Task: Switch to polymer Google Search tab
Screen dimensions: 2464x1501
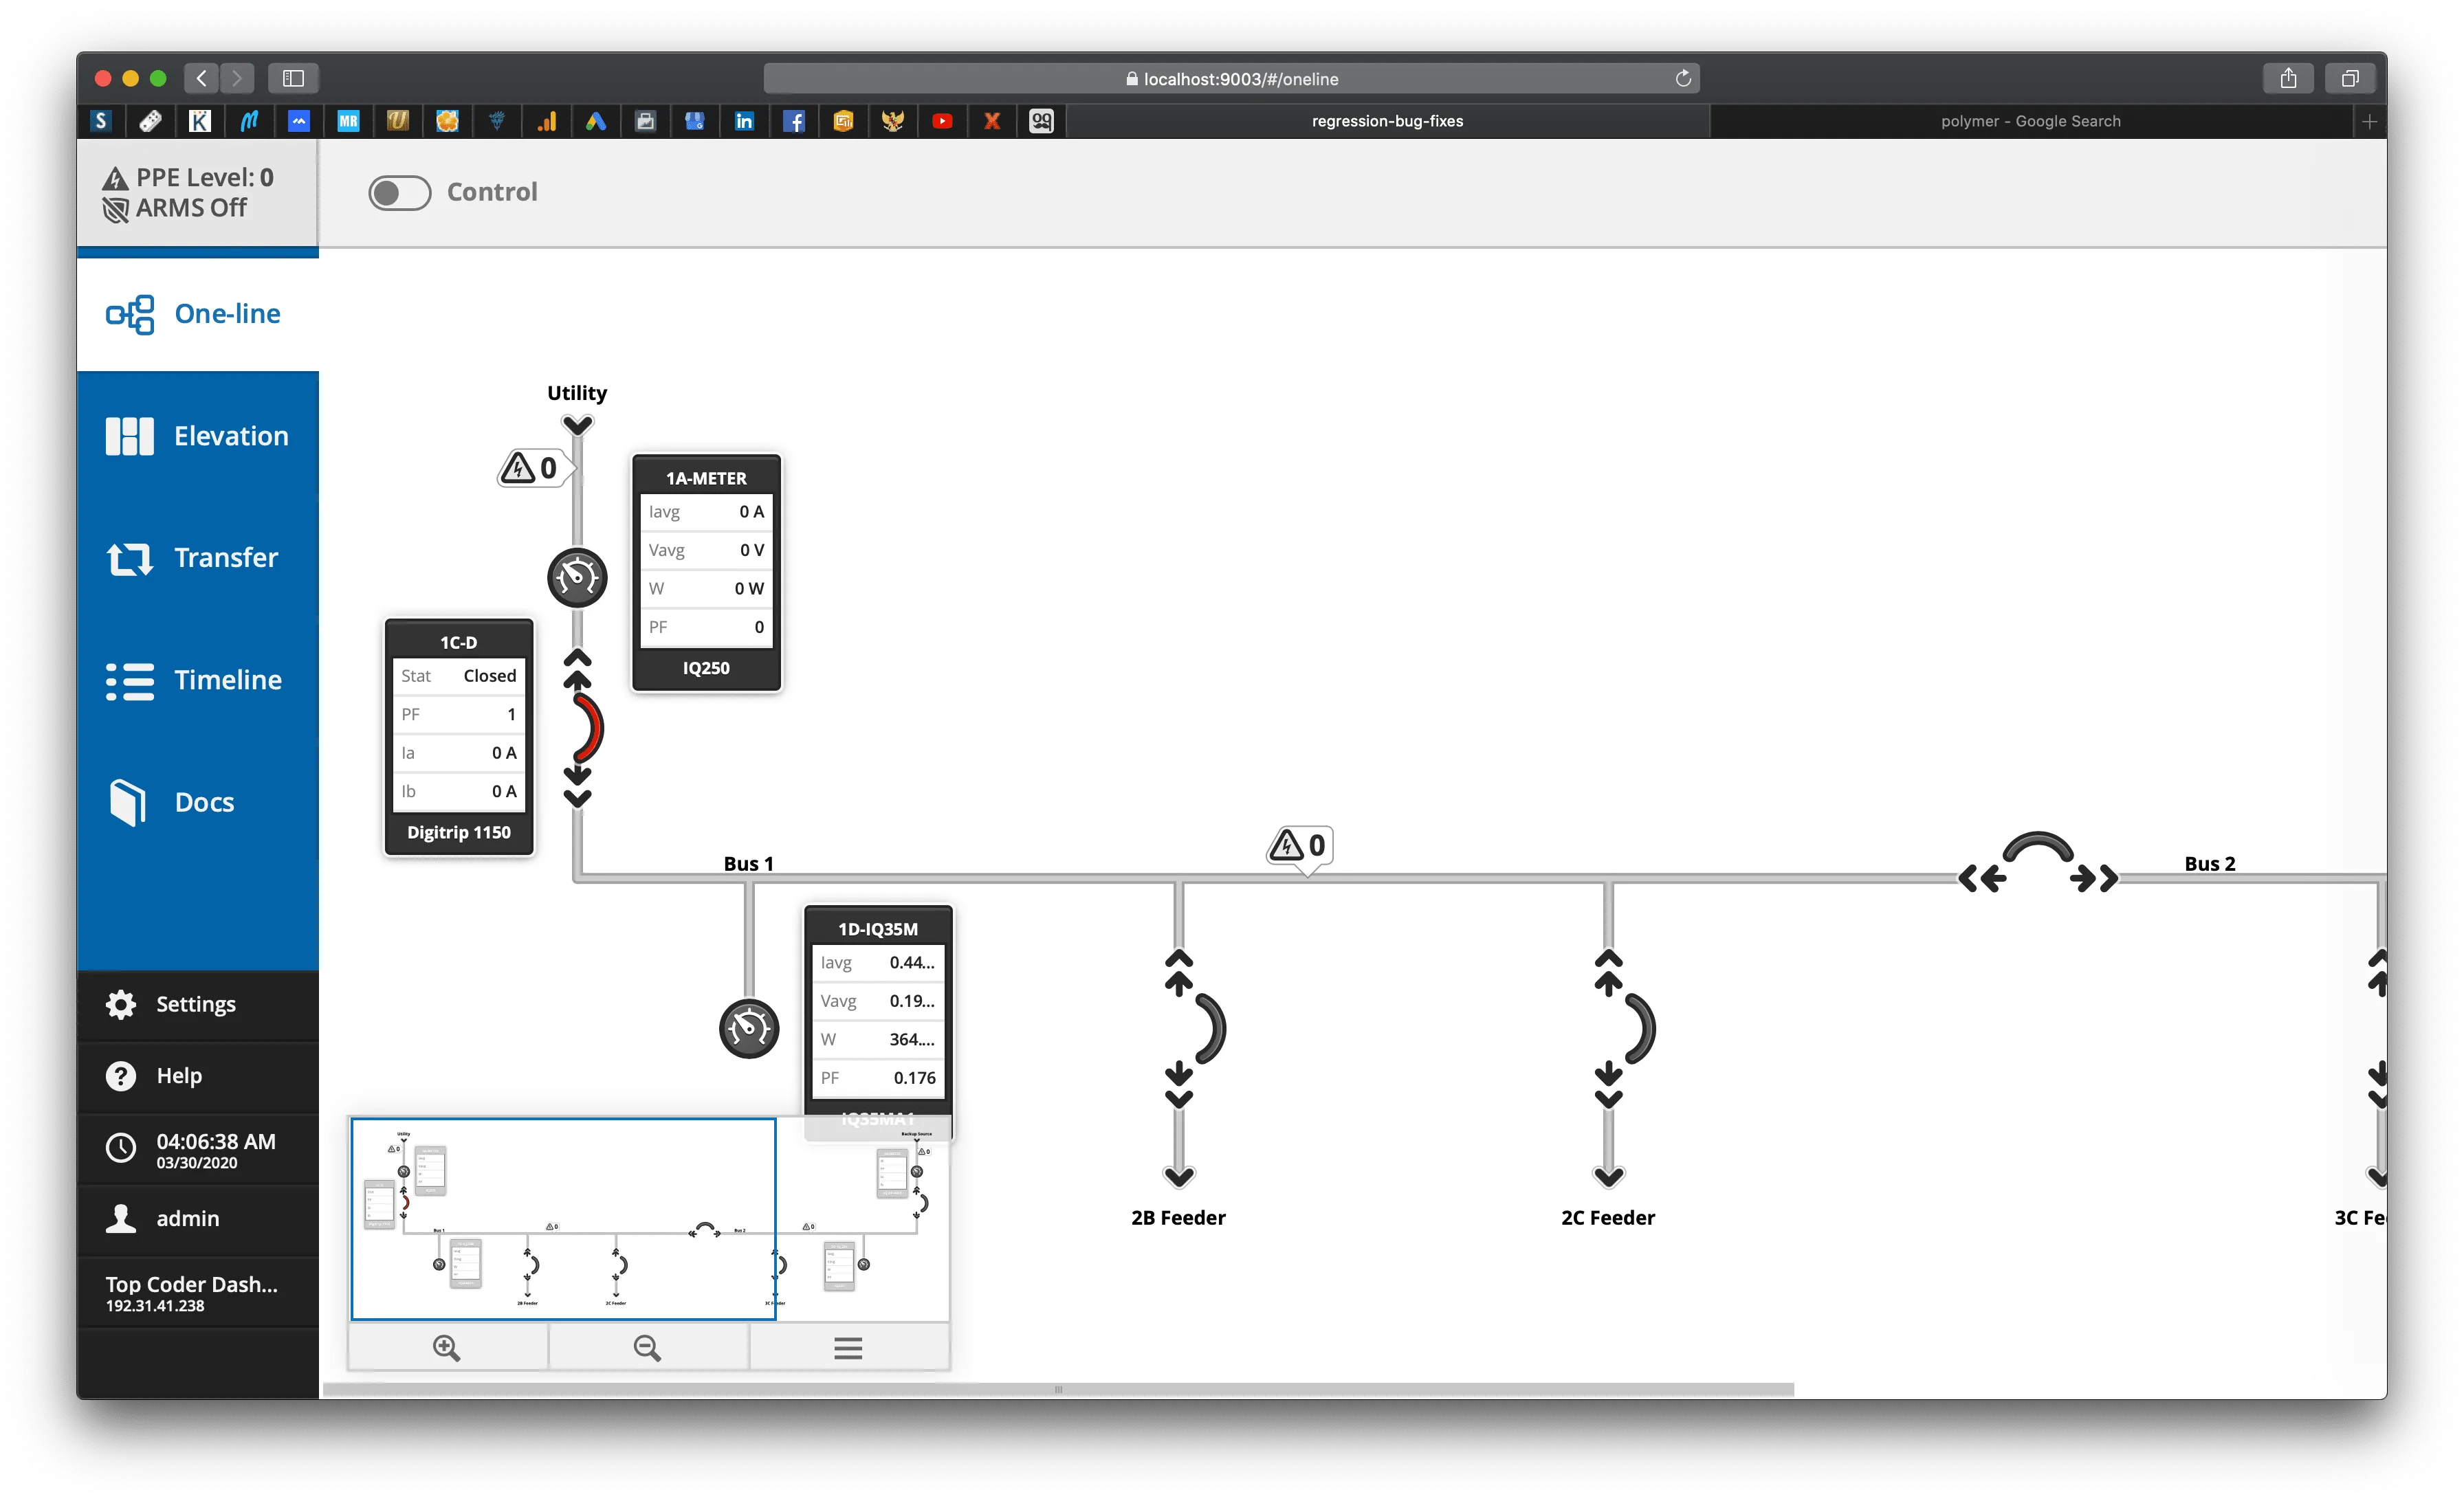Action: tap(2030, 121)
